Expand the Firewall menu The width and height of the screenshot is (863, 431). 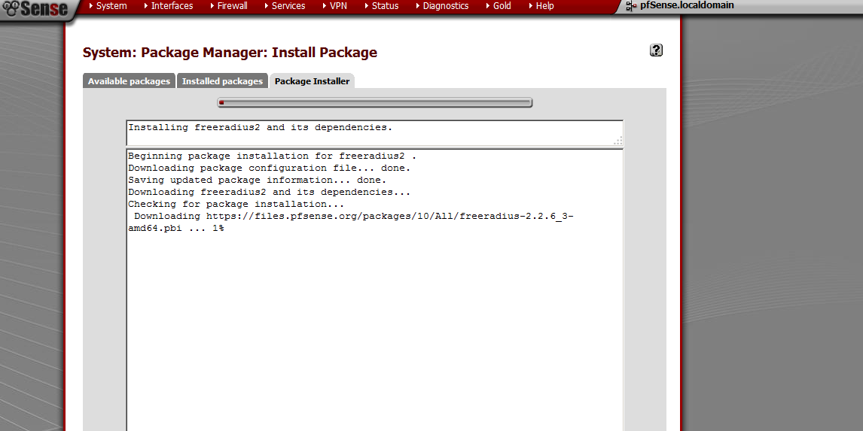coord(232,6)
